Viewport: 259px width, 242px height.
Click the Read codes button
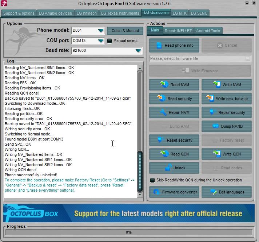pyautogui.click(x=227, y=168)
